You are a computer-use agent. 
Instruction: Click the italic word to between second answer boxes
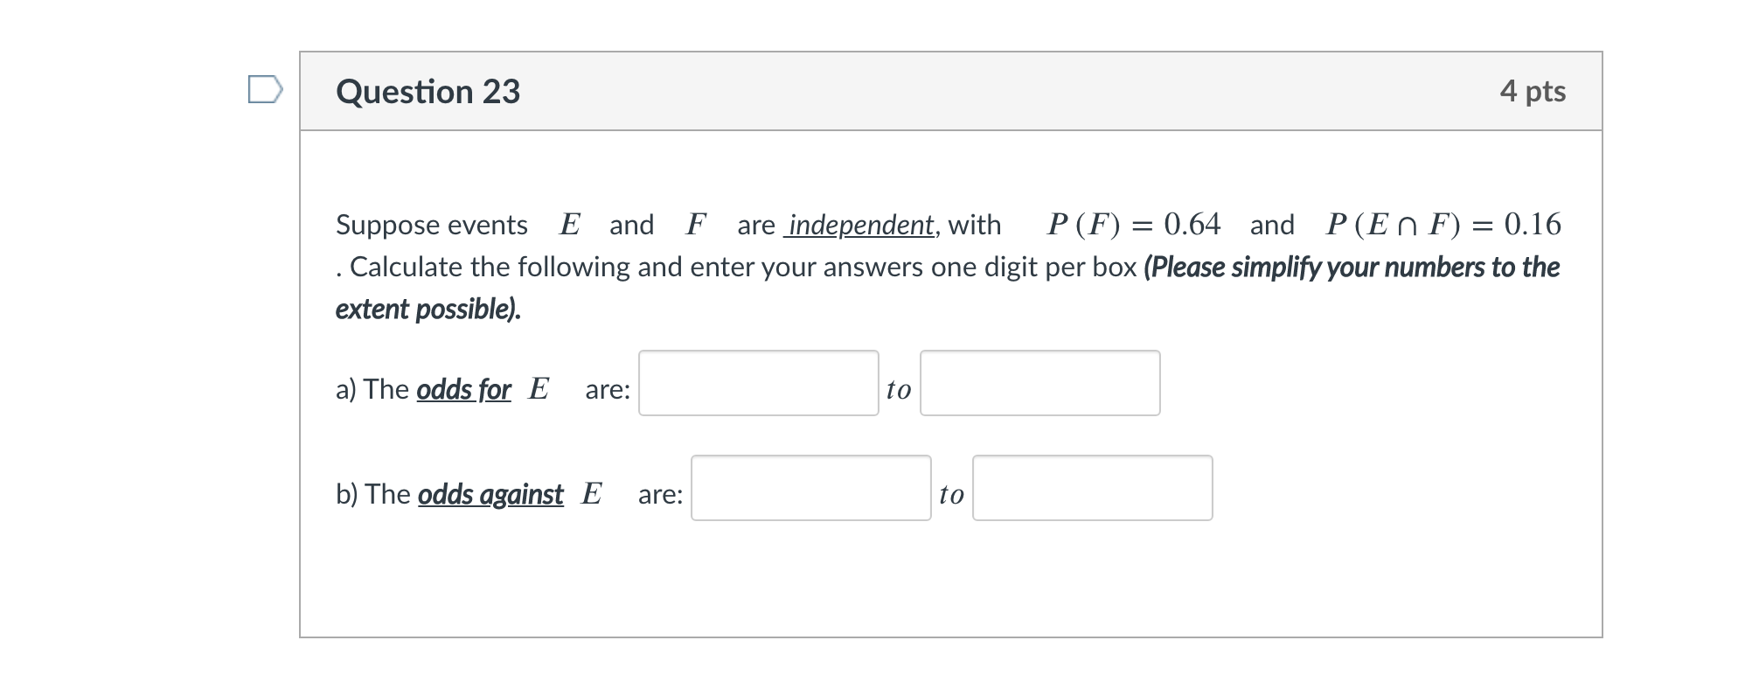951,495
